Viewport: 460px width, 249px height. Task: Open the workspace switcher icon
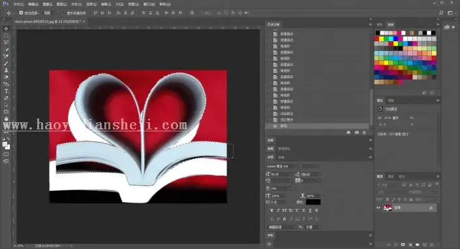pyautogui.click(x=450, y=13)
